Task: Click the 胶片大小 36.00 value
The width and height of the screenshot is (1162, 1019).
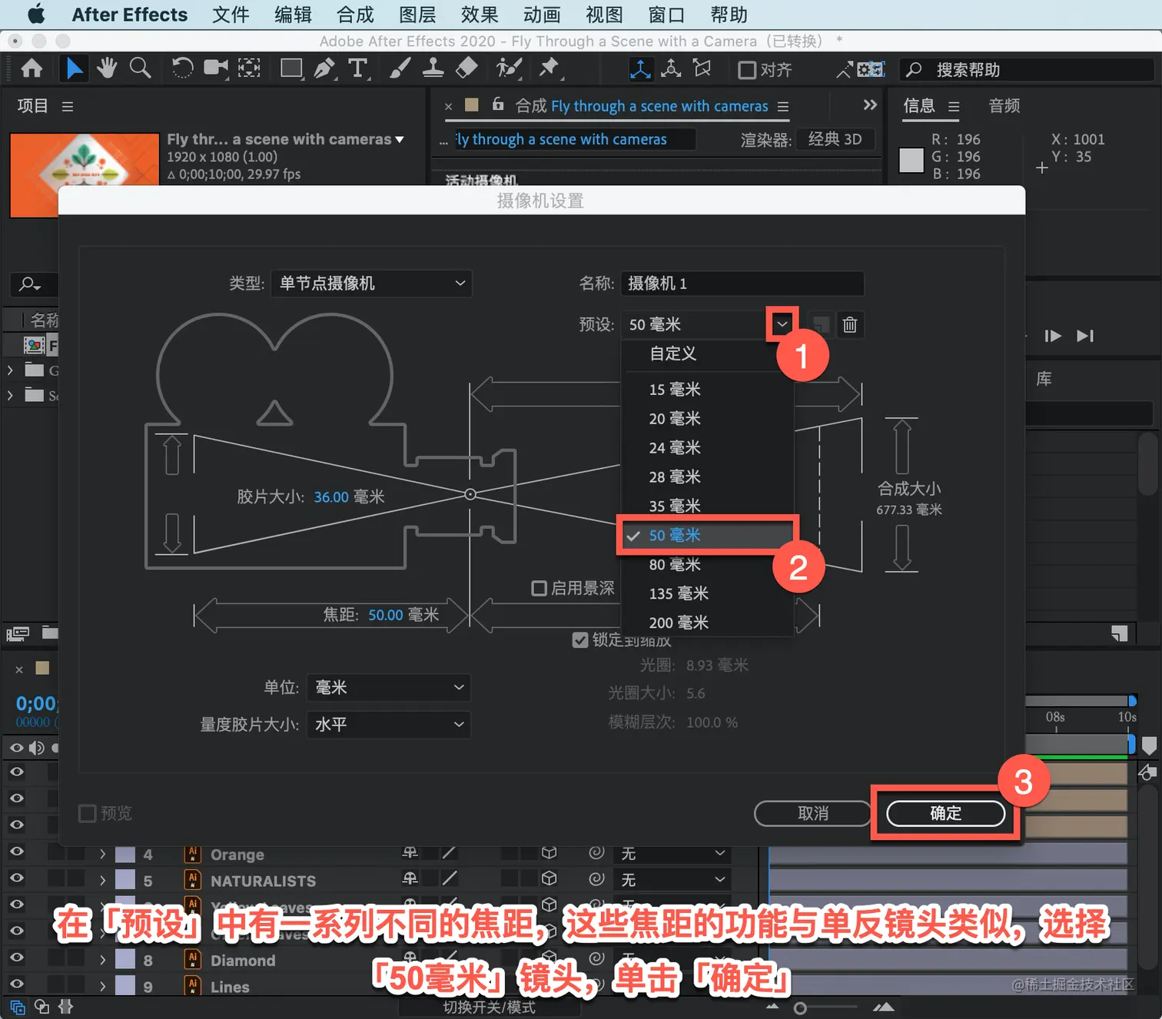Action: (331, 497)
